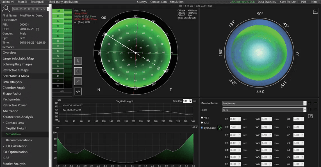
Task: Click the pointer tool icon beside map
Action: click(78, 61)
